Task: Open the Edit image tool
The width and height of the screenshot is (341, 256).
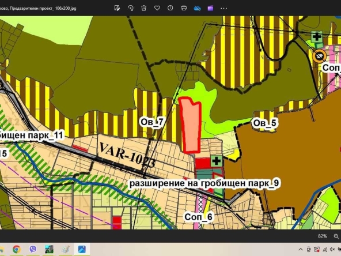Action: point(117,8)
